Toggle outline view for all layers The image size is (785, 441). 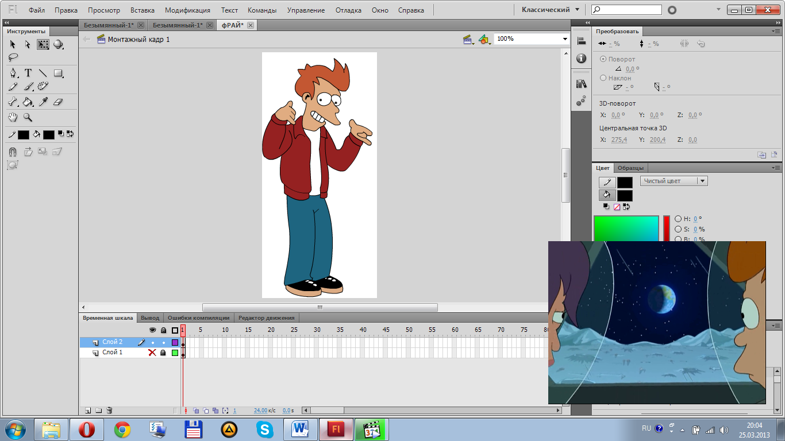click(x=175, y=330)
